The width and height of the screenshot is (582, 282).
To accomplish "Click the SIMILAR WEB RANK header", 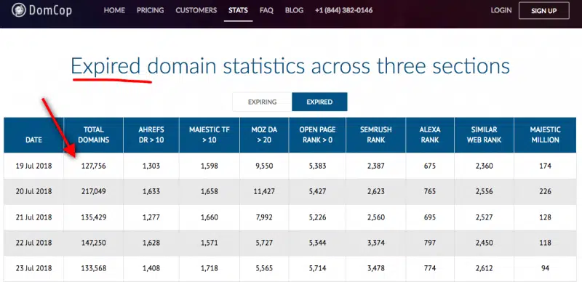I will click(x=484, y=135).
